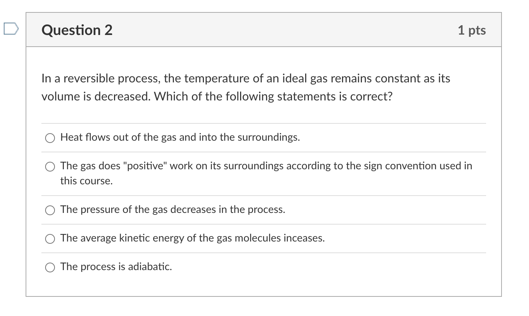Pick the "pressure of the gas decreases" radio button
The width and height of the screenshot is (529, 316).
point(50,211)
